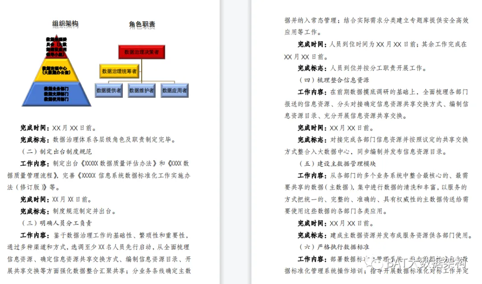This screenshot has height=284, width=482.
Task: Select the red 数据治理决策者 box
Action: pos(142,52)
